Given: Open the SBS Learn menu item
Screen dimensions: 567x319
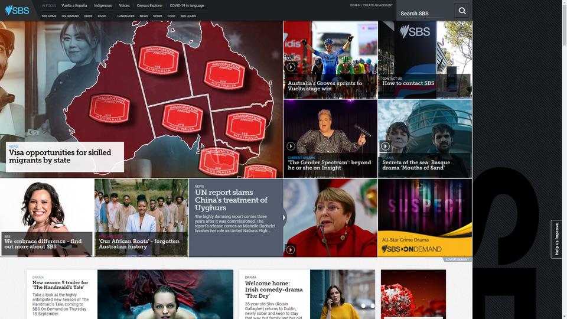Looking at the screenshot, I should 188,17.
